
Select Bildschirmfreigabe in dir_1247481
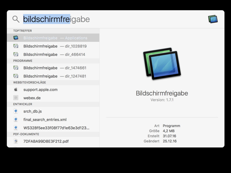(53, 76)
